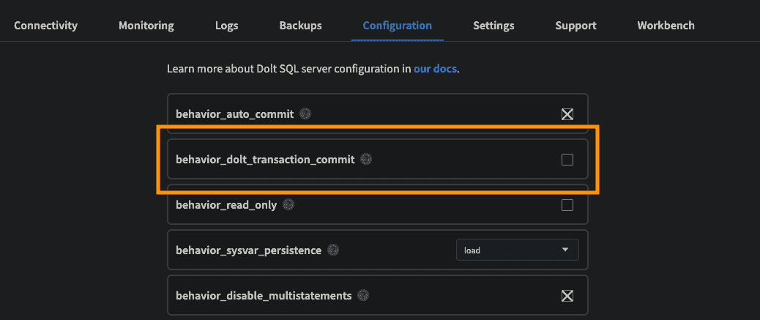
Task: Click info icon beside behavior_disable_multistatements
Action: (x=363, y=295)
